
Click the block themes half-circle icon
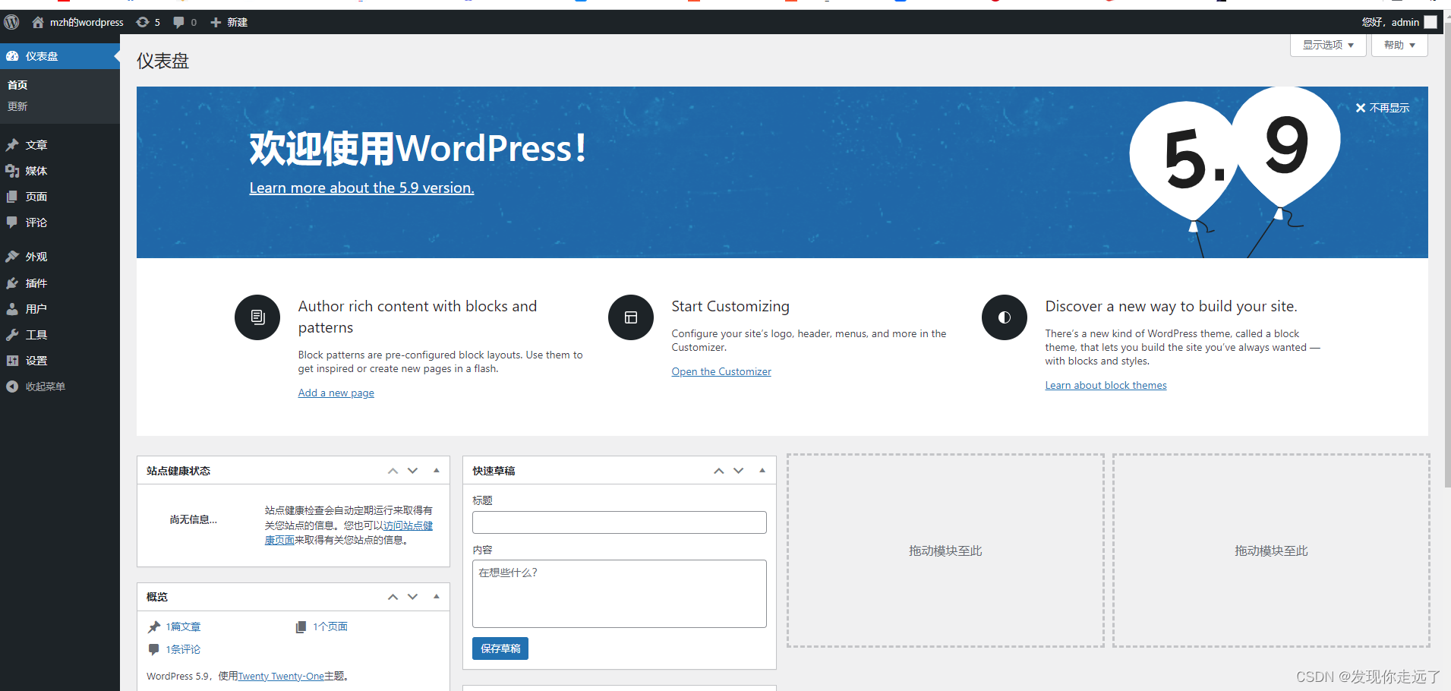pos(1005,317)
